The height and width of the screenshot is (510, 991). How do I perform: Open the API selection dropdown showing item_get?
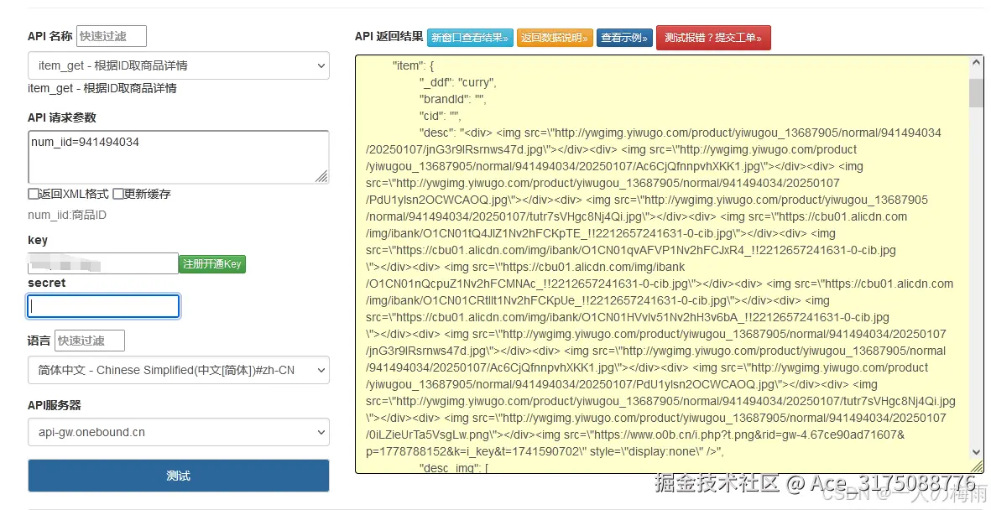tap(178, 65)
